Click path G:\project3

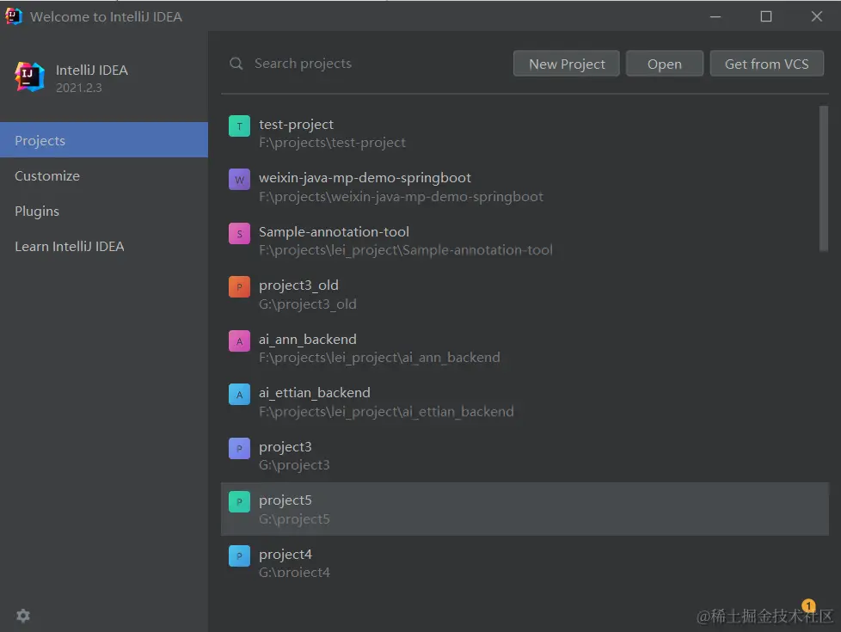[x=294, y=465]
